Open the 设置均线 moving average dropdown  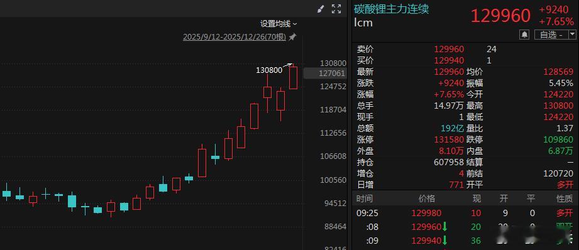(x=278, y=24)
